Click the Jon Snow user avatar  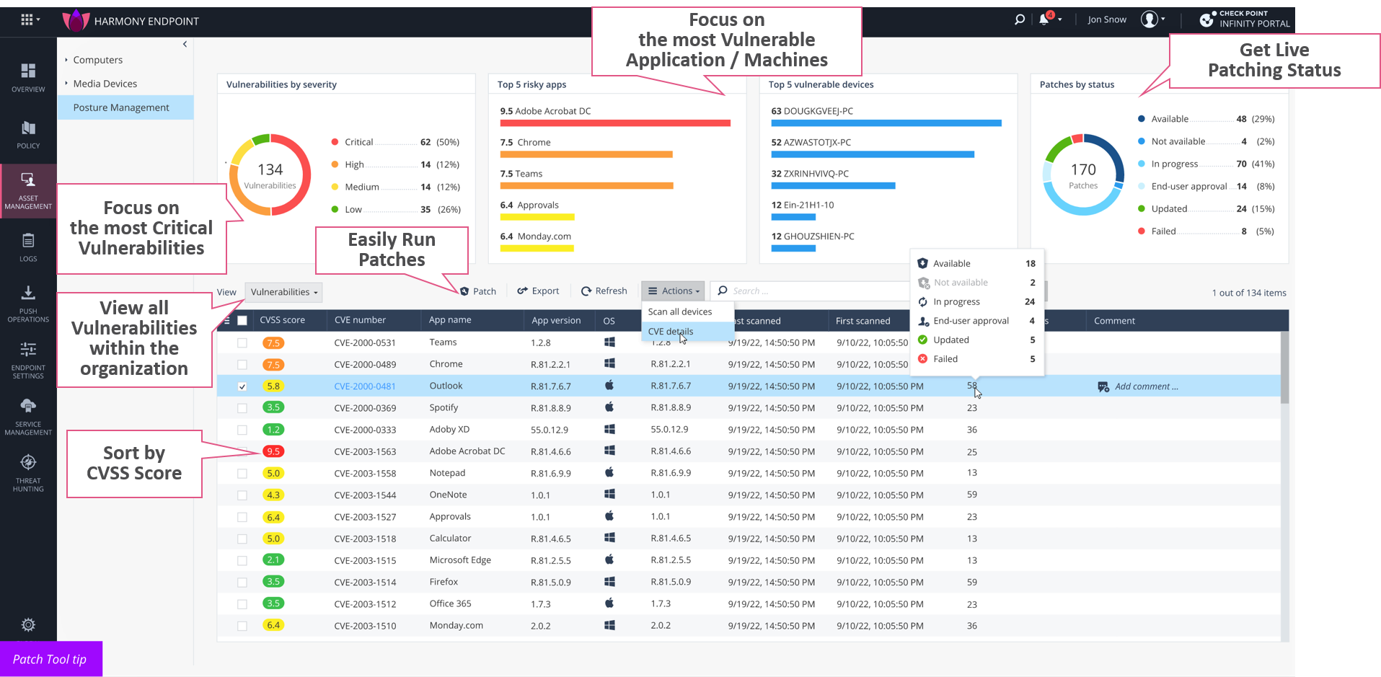click(x=1150, y=19)
